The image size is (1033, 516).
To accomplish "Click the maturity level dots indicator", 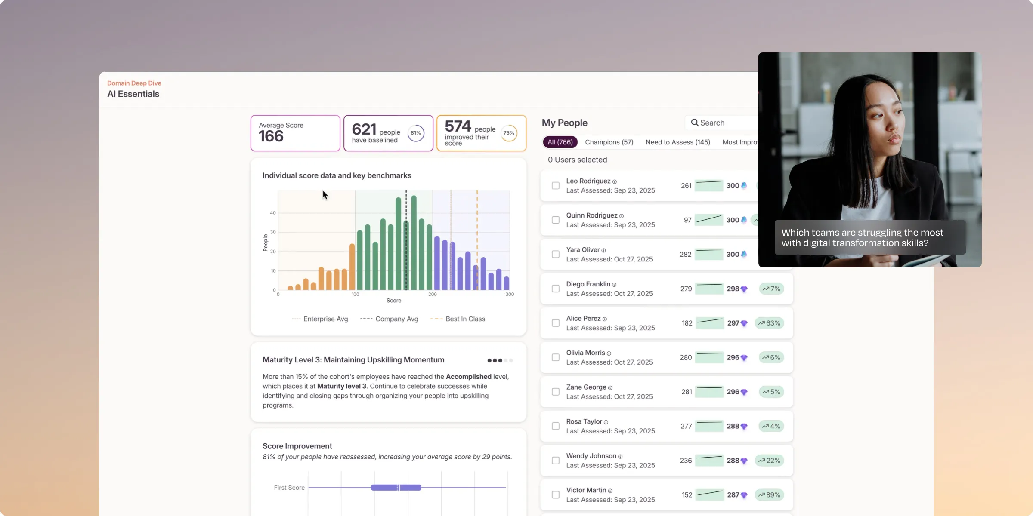I will point(500,360).
